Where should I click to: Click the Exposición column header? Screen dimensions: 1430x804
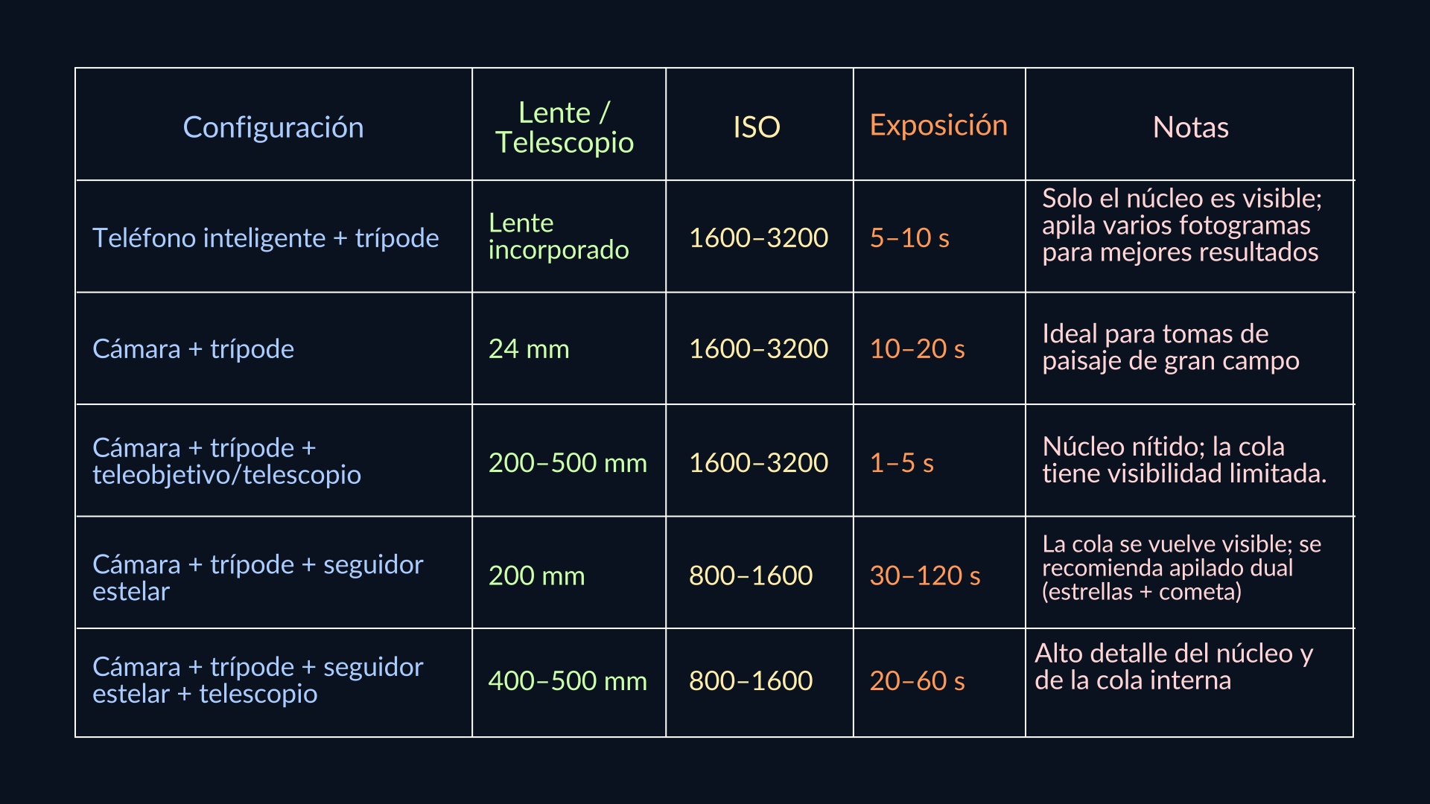click(x=938, y=125)
